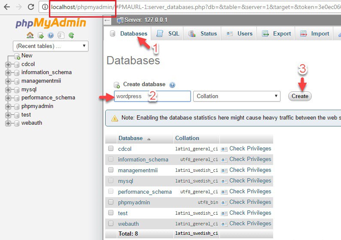This screenshot has width=341, height=240.
Task: Click the site info icon in the address bar
Action: pyautogui.click(x=45, y=7)
